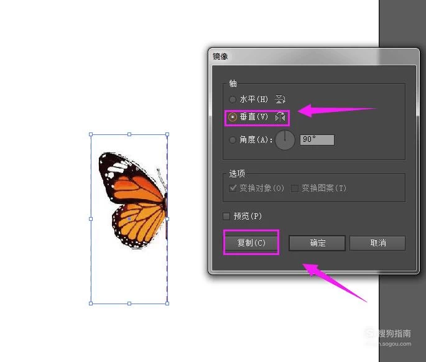This screenshot has width=426, height=362.
Task: Click the 取消 cancel button
Action: 377,243
